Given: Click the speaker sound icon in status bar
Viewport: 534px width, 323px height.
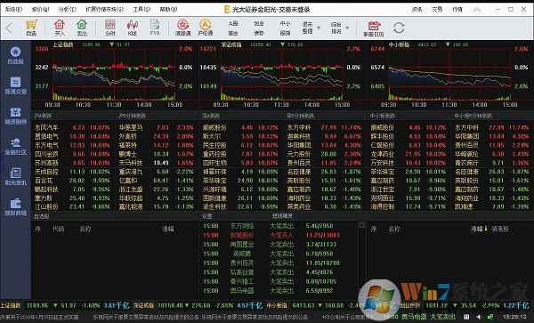Looking at the screenshot, I should [x=478, y=317].
